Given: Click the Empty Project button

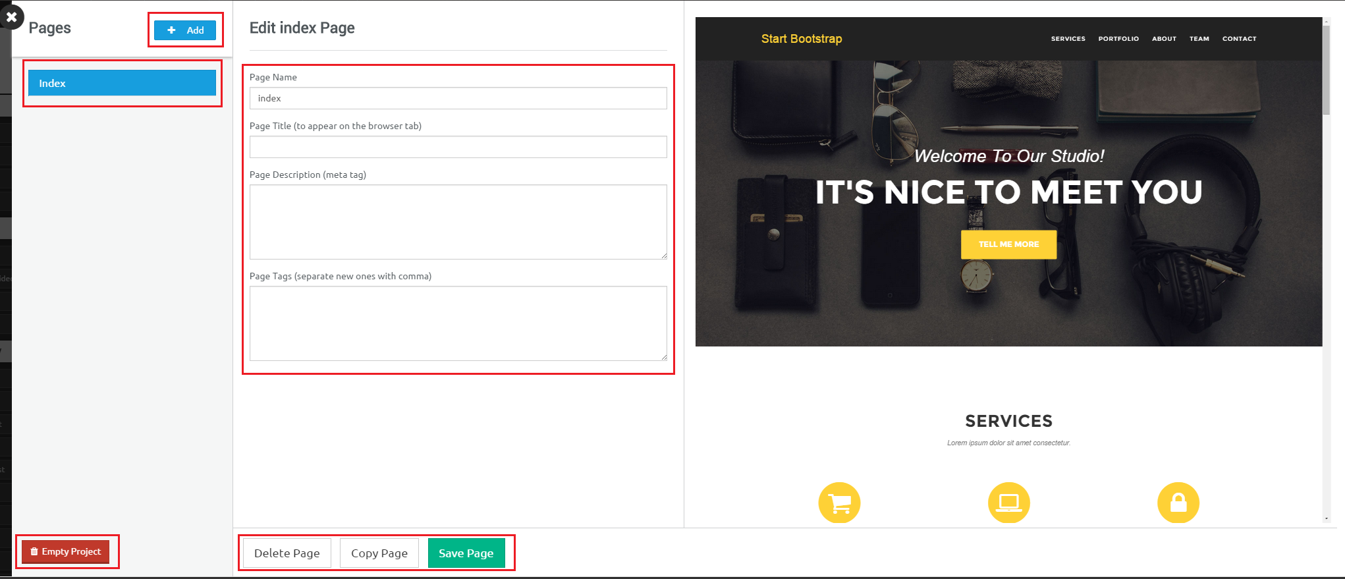Looking at the screenshot, I should point(66,551).
